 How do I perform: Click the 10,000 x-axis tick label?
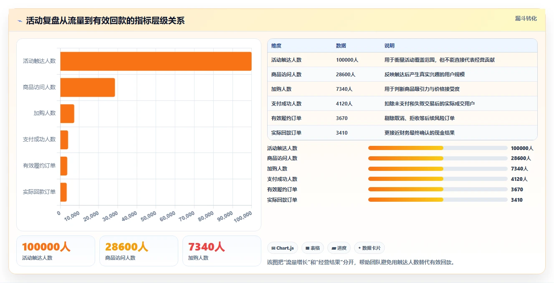point(71,216)
